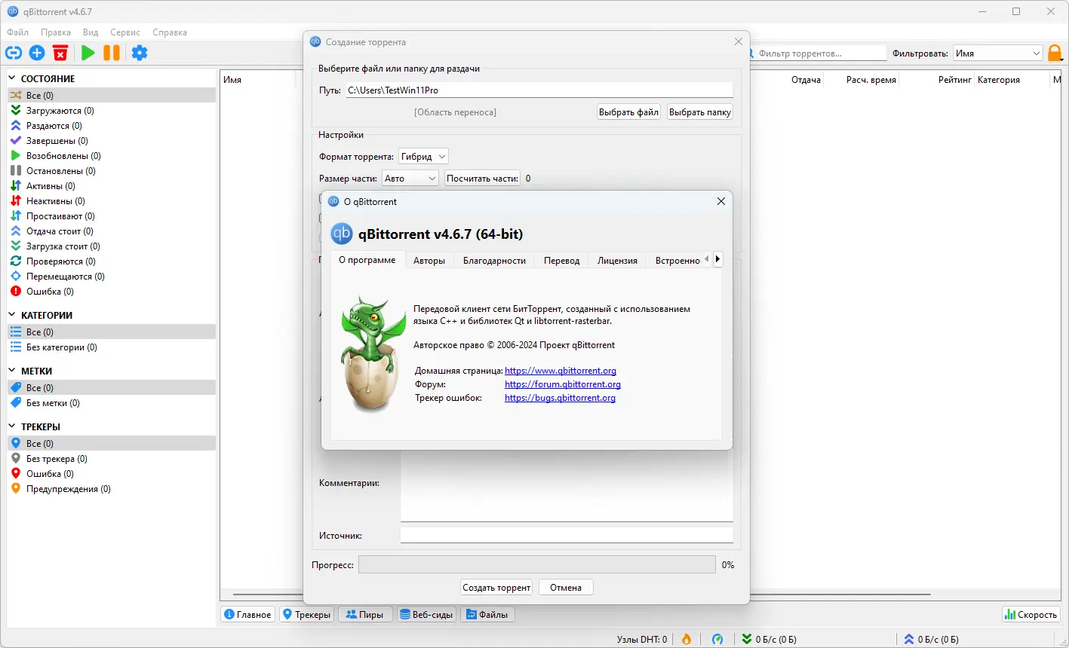The image size is (1069, 648).
Task: Toggle alternative speed limits speedometer icon
Action: pyautogui.click(x=717, y=639)
